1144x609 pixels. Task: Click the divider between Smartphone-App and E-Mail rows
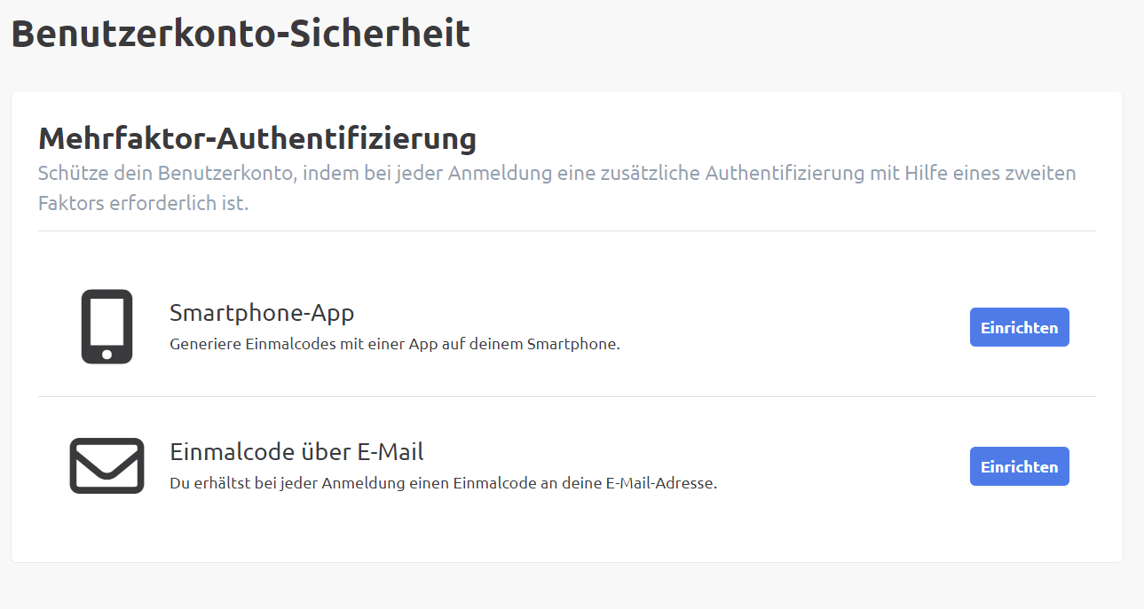click(x=566, y=396)
